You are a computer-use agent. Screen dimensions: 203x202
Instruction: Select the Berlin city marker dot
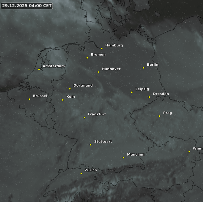click(x=143, y=68)
